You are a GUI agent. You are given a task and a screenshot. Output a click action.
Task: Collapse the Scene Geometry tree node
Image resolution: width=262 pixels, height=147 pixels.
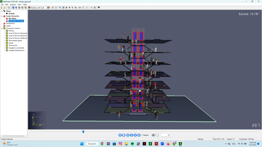pyautogui.click(x=2, y=16)
